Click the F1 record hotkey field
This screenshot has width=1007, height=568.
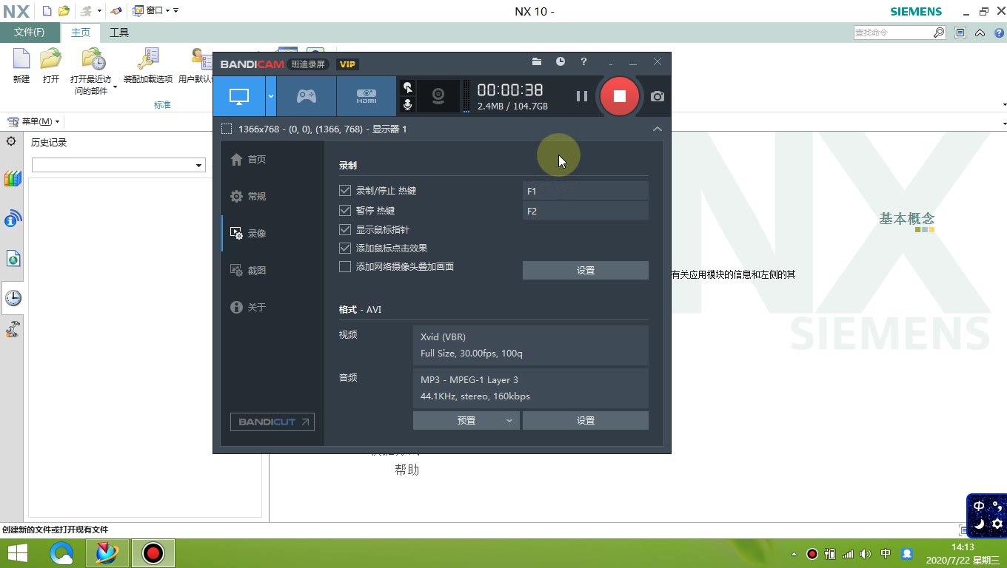(x=585, y=191)
